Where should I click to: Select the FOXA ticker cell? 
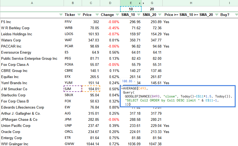tap(73, 65)
